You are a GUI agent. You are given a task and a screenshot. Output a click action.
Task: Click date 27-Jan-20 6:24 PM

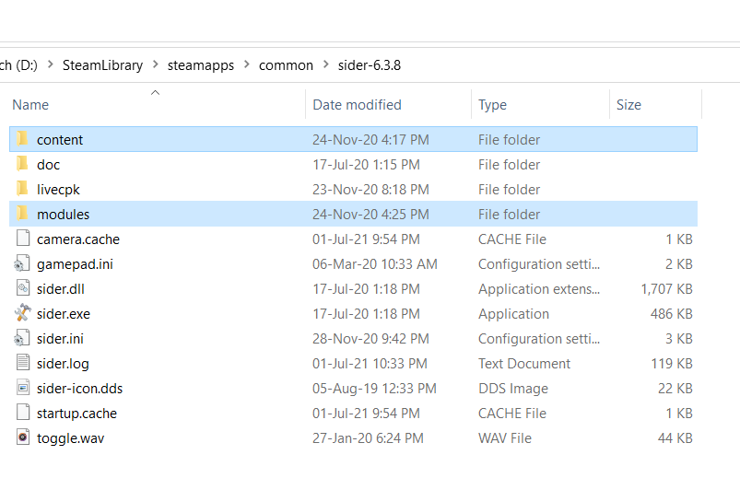(x=368, y=438)
